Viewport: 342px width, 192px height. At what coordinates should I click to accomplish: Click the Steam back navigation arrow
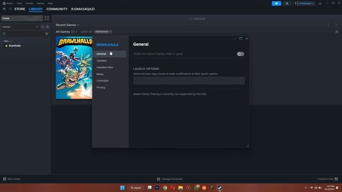click(4, 9)
